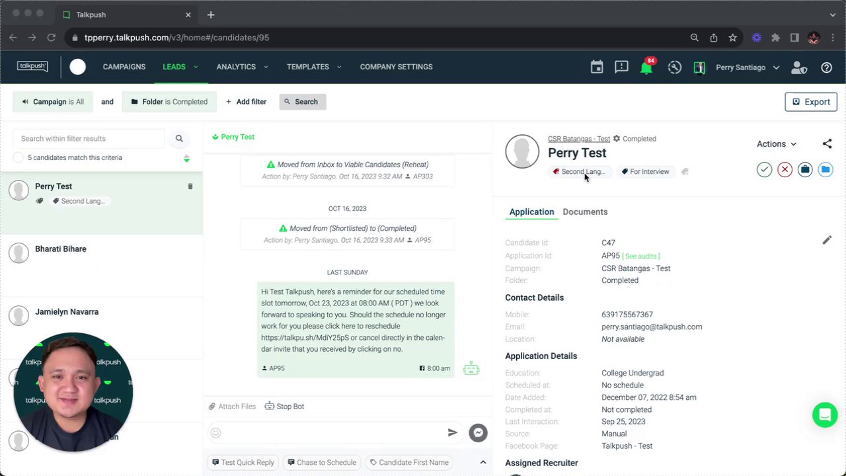The image size is (846, 476).
Task: Click the red X reject icon
Action: pos(785,170)
